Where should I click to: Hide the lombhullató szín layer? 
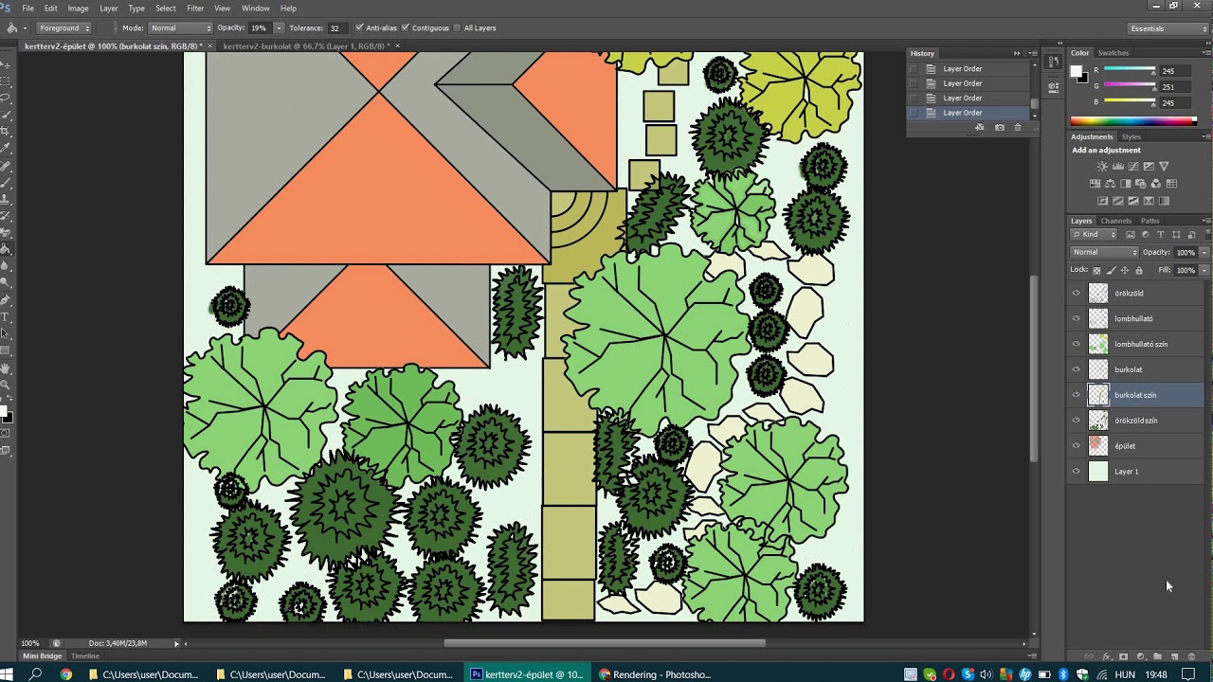1076,344
